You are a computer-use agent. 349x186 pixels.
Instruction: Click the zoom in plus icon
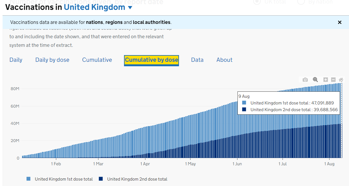(325, 80)
